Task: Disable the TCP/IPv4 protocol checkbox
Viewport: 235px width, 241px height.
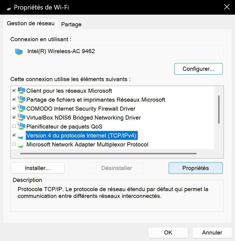Action: (14, 135)
